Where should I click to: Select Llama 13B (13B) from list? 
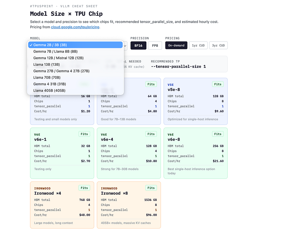[x=75, y=65]
